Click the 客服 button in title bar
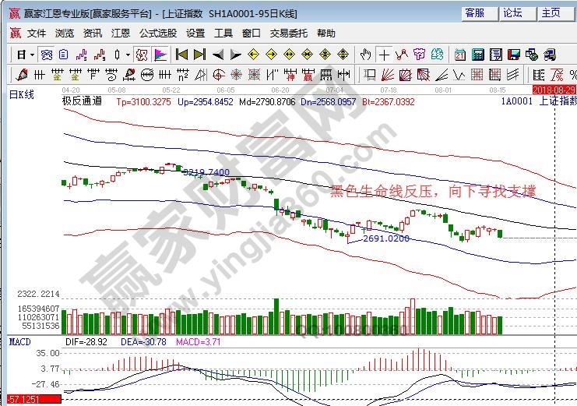577x406 pixels. (x=474, y=12)
